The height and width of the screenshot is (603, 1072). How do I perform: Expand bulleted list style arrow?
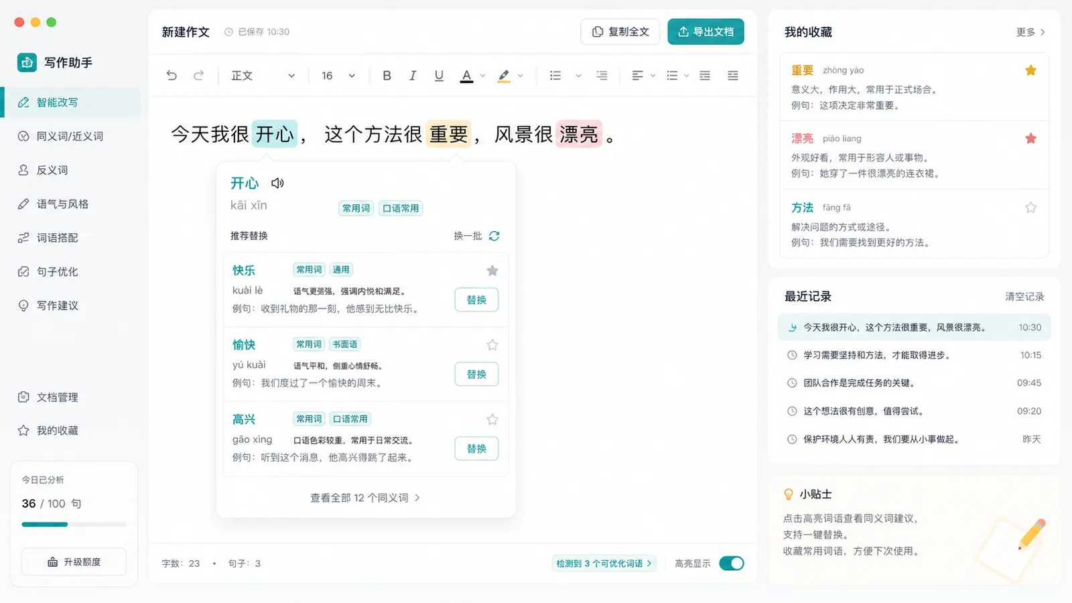click(578, 76)
